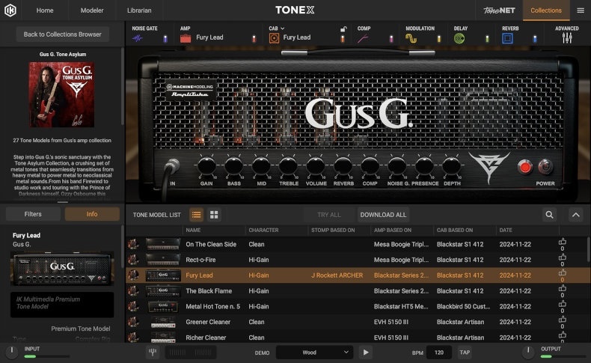The image size is (591, 363).
Task: Click the Fury Lead amp thumbnail in Info
Action: coord(62,269)
